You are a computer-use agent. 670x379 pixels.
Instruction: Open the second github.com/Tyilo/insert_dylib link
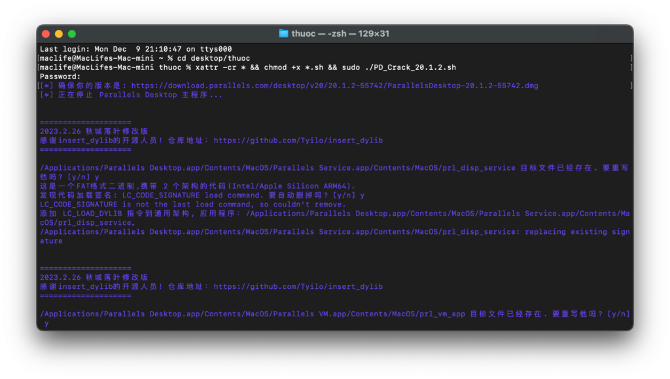298,286
